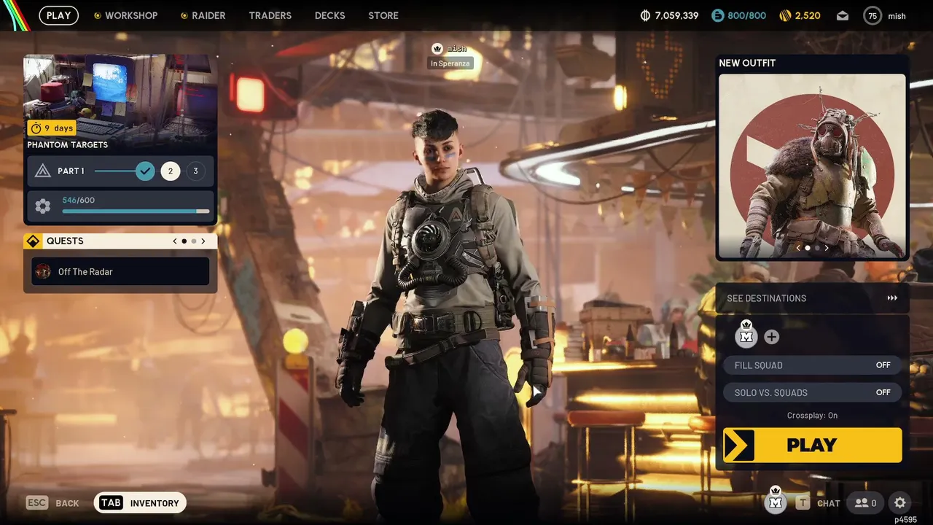This screenshot has height=525, width=933.
Task: Open the PLAY tab in the top navigation
Action: pos(58,15)
